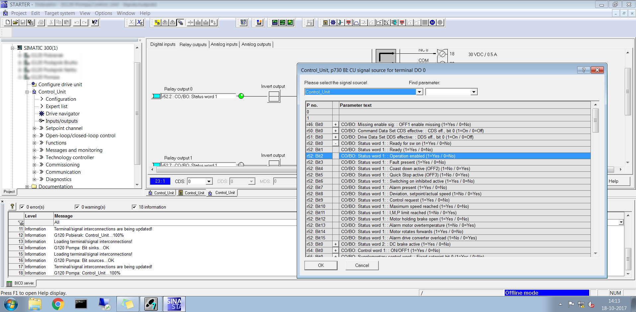Click the third green-yellow measuring toolbar icon
This screenshot has width=636, height=312.
pyautogui.click(x=290, y=22)
